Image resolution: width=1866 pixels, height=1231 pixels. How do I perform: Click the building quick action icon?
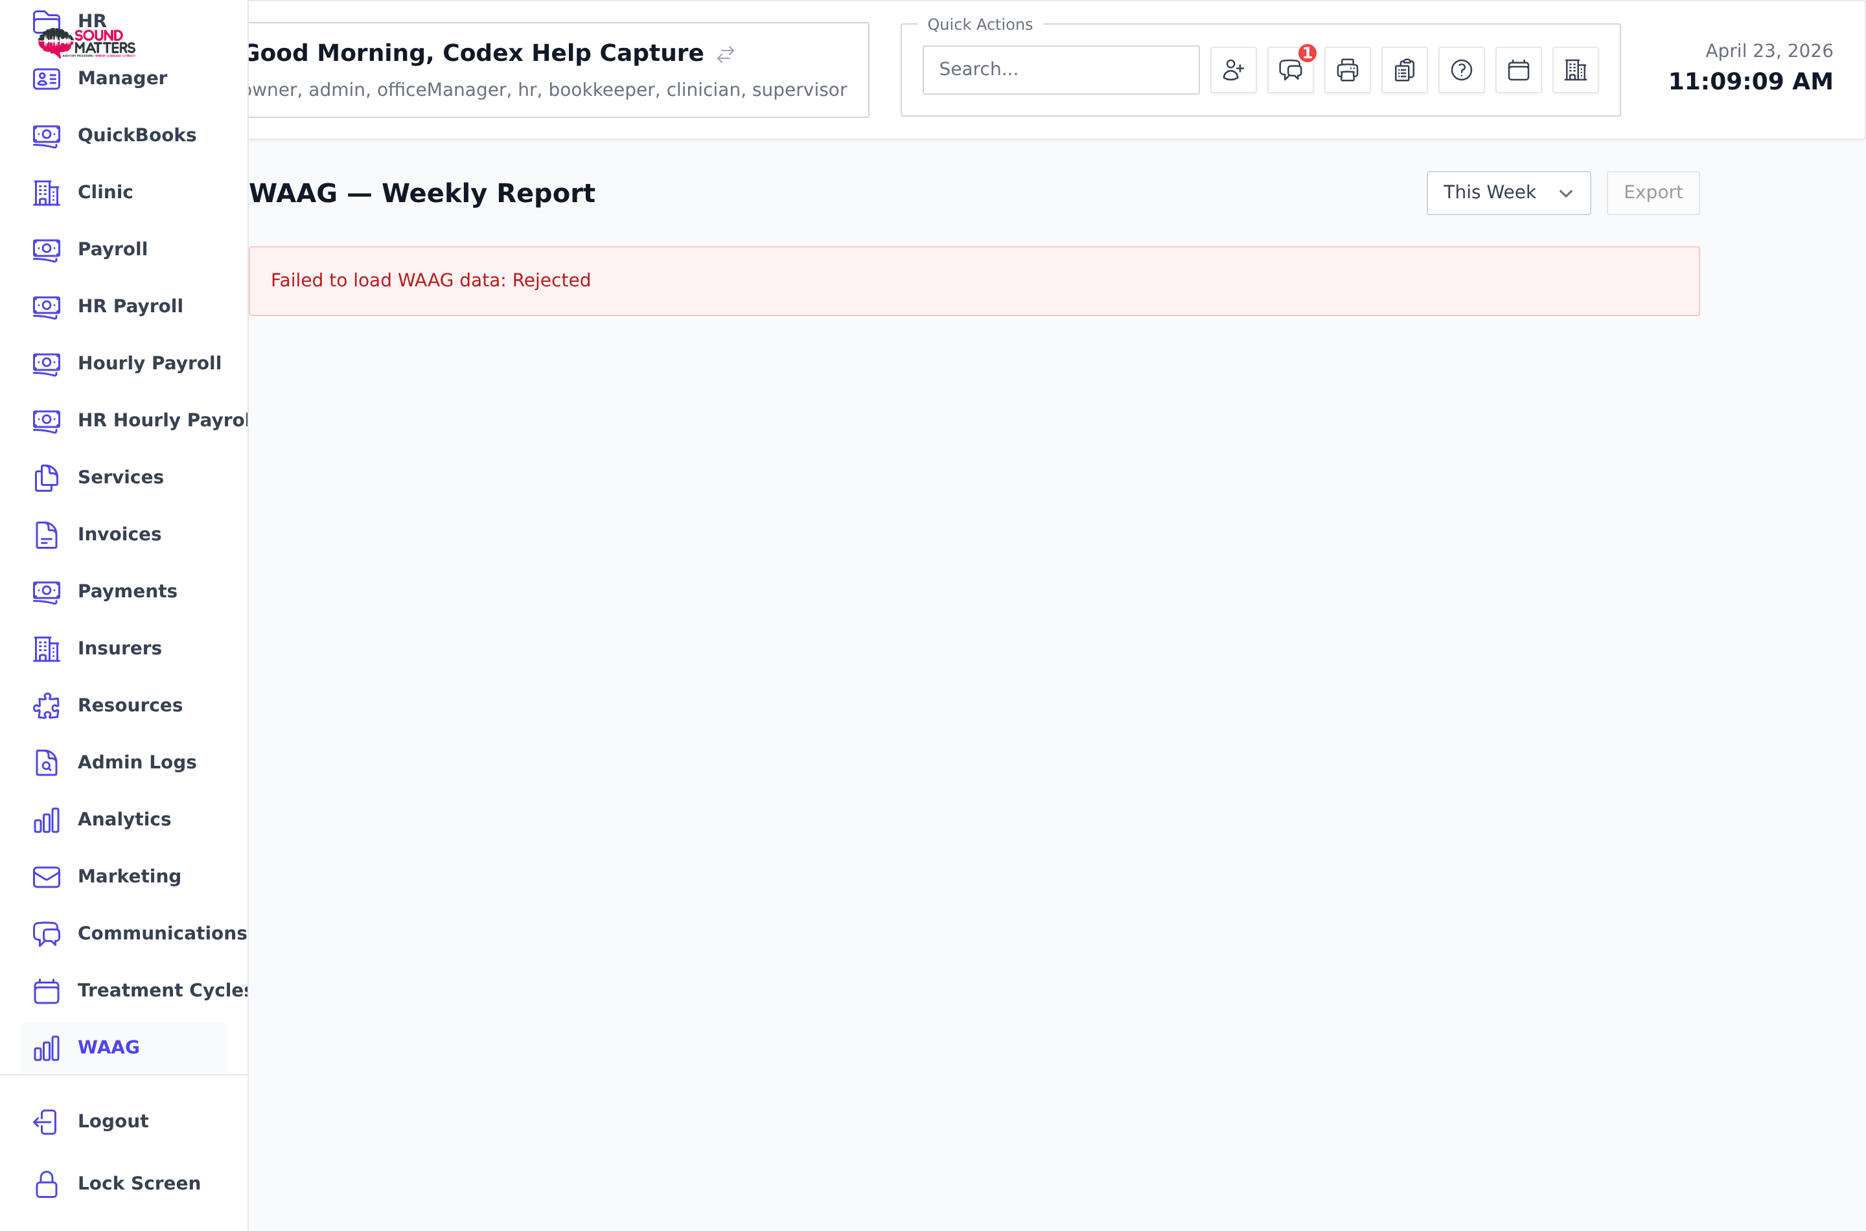(x=1574, y=70)
